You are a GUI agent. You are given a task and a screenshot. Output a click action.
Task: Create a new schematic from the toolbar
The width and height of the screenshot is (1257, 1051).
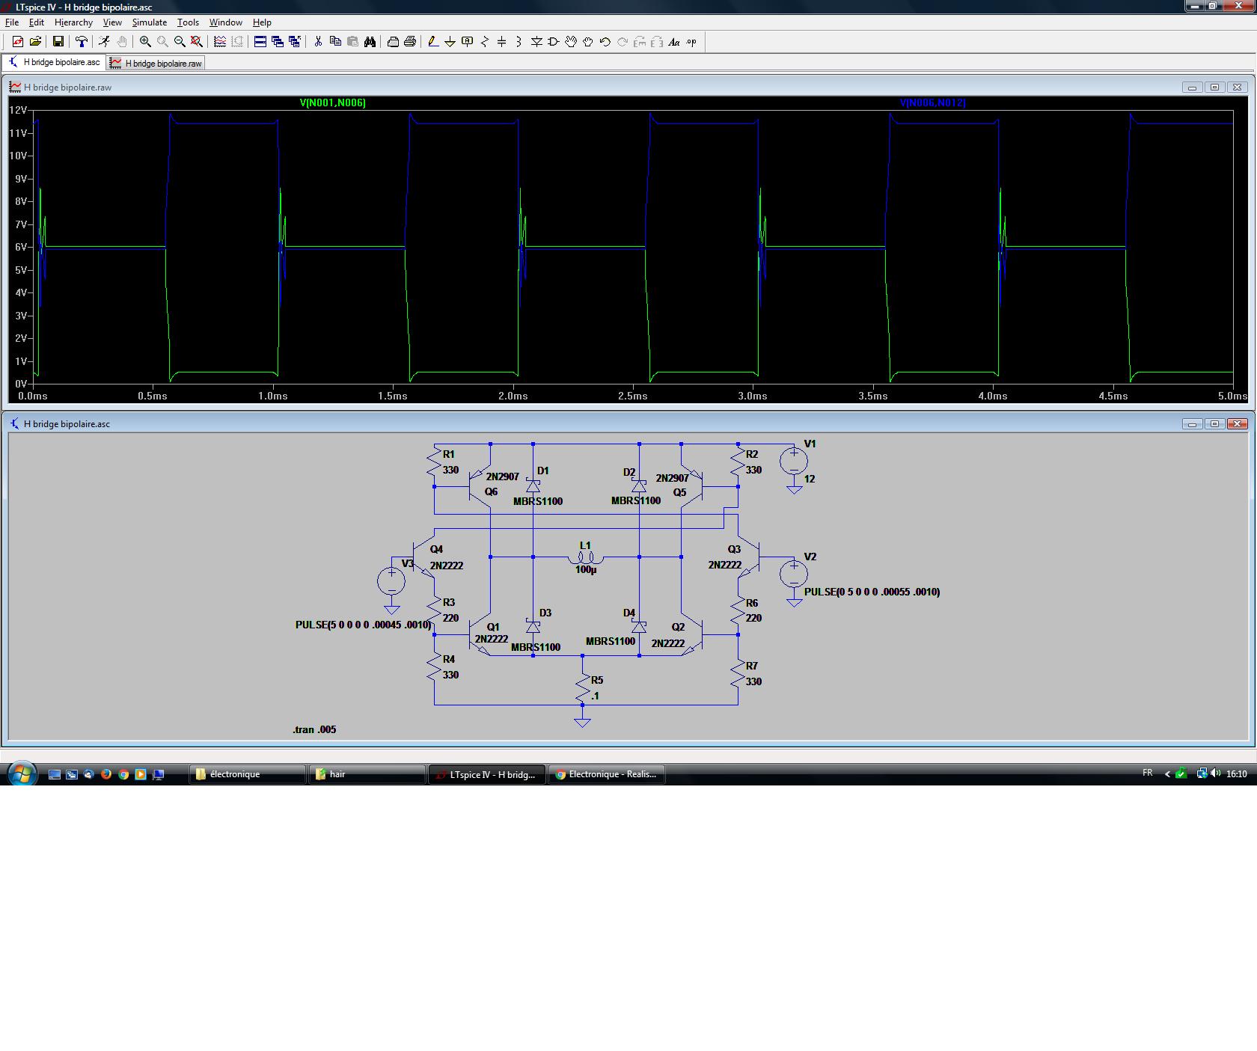18,42
